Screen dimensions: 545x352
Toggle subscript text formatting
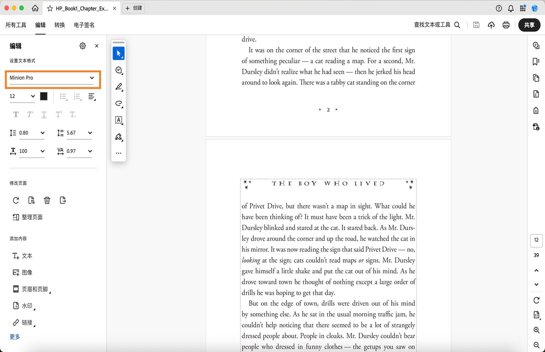73,115
